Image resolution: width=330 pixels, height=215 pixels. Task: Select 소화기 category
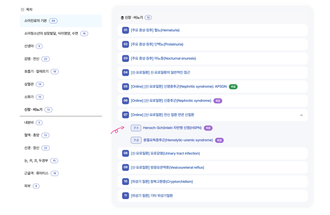click(61, 97)
